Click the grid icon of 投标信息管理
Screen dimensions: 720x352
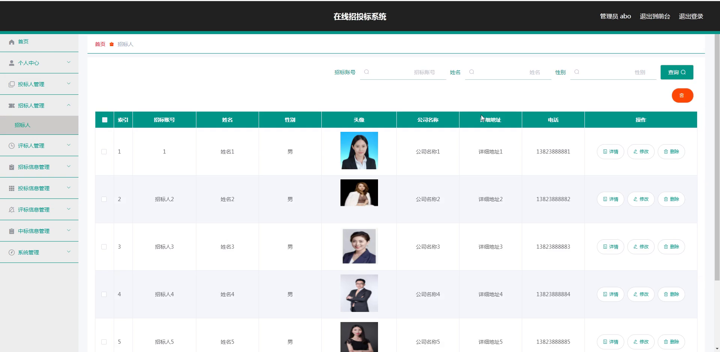12,188
